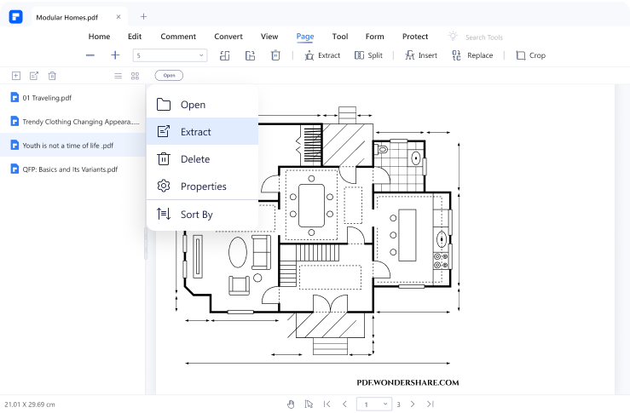The height and width of the screenshot is (413, 630).
Task: Select QFP: Basics and Its Variants.pdf
Action: click(72, 169)
